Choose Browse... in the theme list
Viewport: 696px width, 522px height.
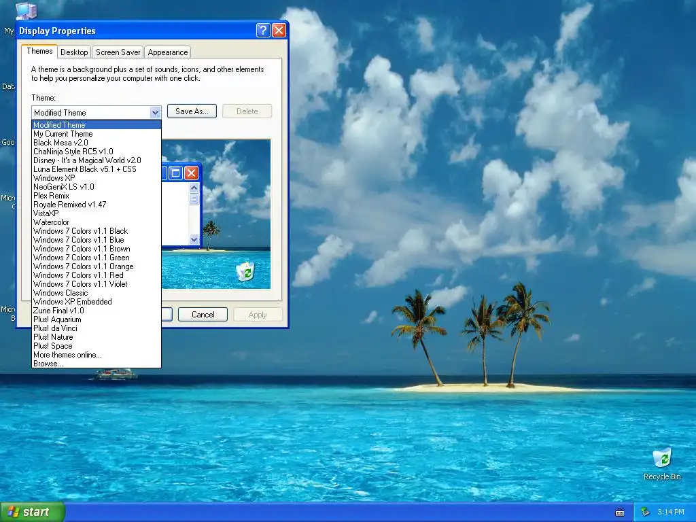pos(97,364)
